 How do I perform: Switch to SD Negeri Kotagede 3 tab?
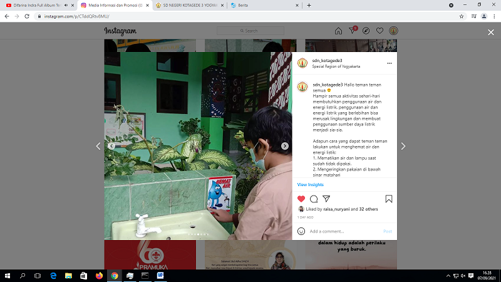coord(189,5)
